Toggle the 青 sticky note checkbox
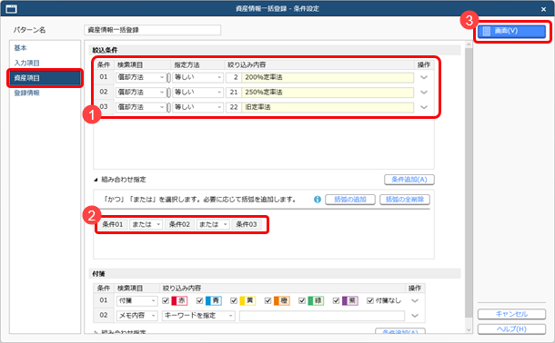The height and width of the screenshot is (343, 555). pos(199,300)
